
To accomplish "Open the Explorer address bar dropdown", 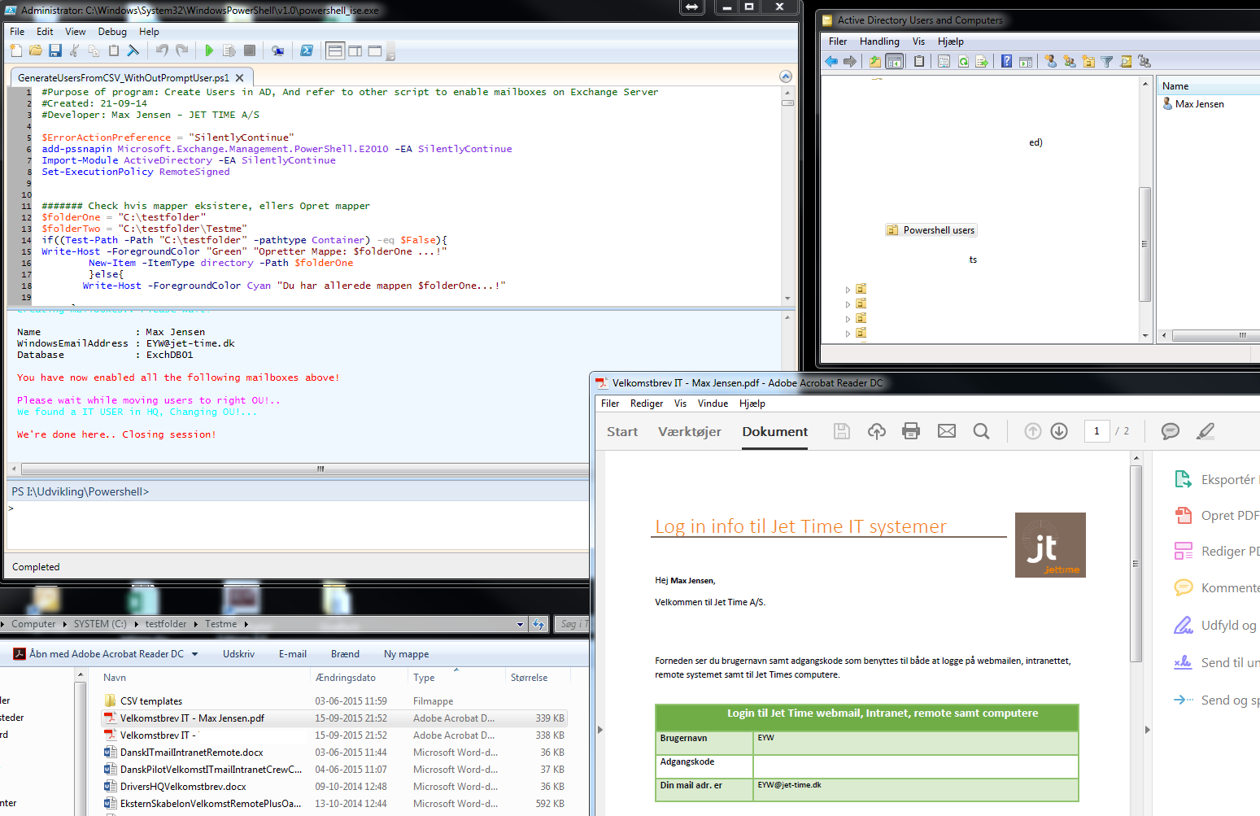I will 520,625.
